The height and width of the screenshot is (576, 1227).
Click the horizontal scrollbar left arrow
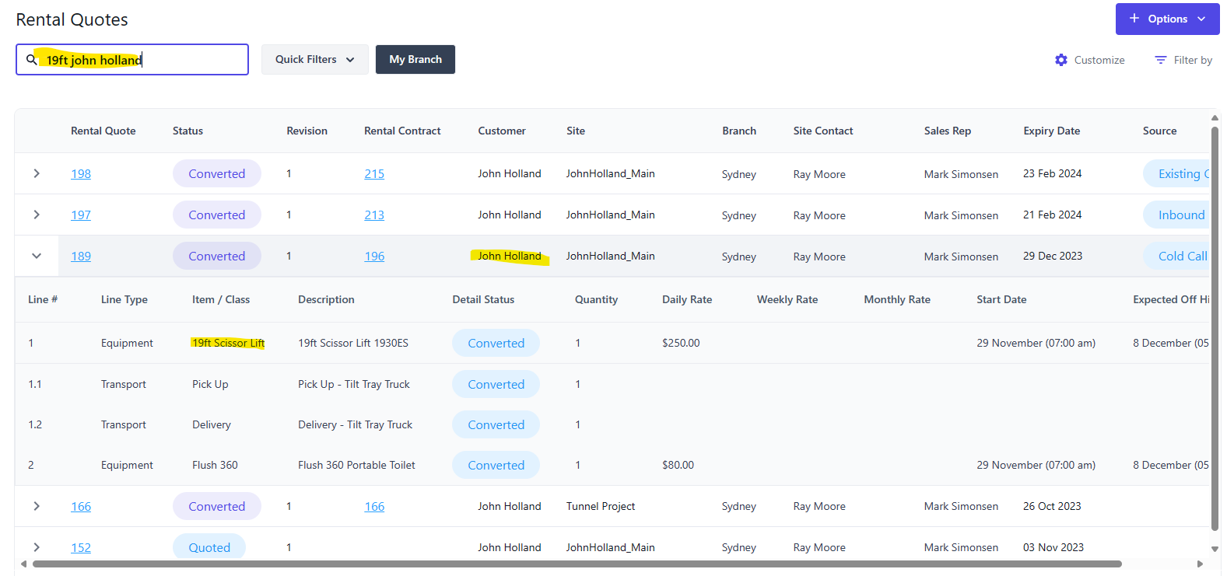tap(23, 564)
